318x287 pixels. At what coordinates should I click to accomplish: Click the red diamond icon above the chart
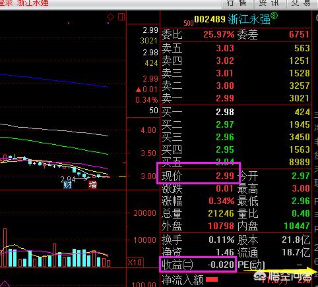pyautogui.click(x=110, y=17)
